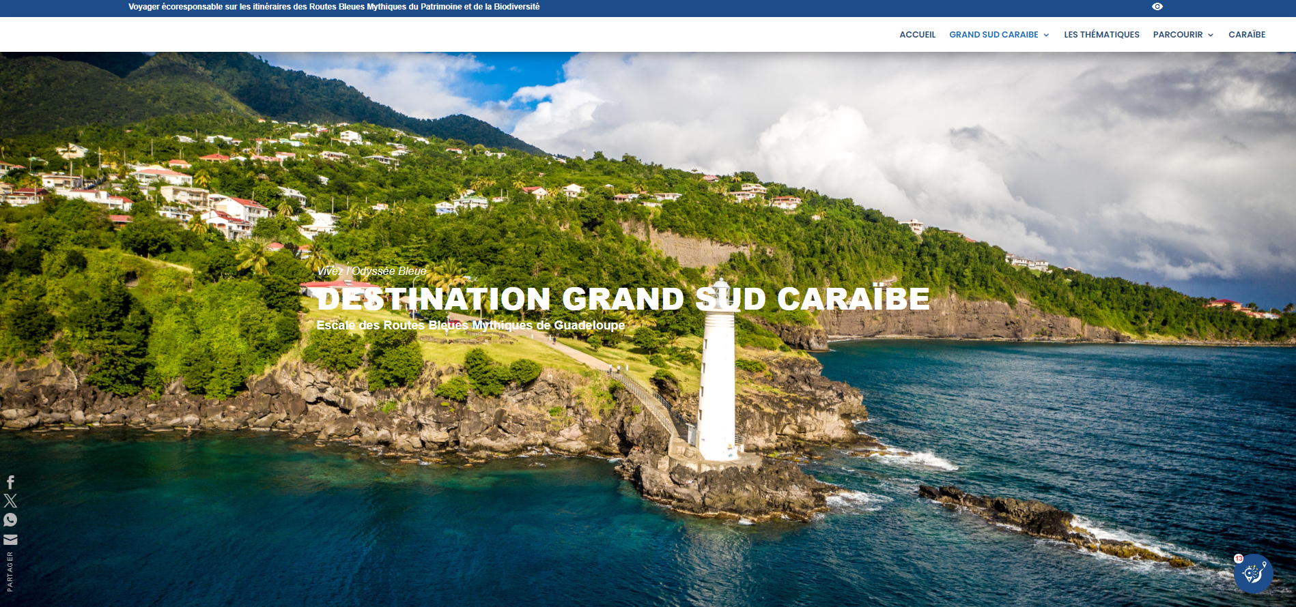1296x607 pixels.
Task: Click the lighthouse in the hero image
Action: [717, 389]
